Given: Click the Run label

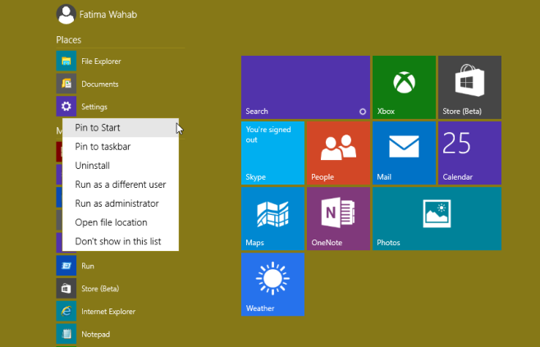Looking at the screenshot, I should tap(88, 266).
